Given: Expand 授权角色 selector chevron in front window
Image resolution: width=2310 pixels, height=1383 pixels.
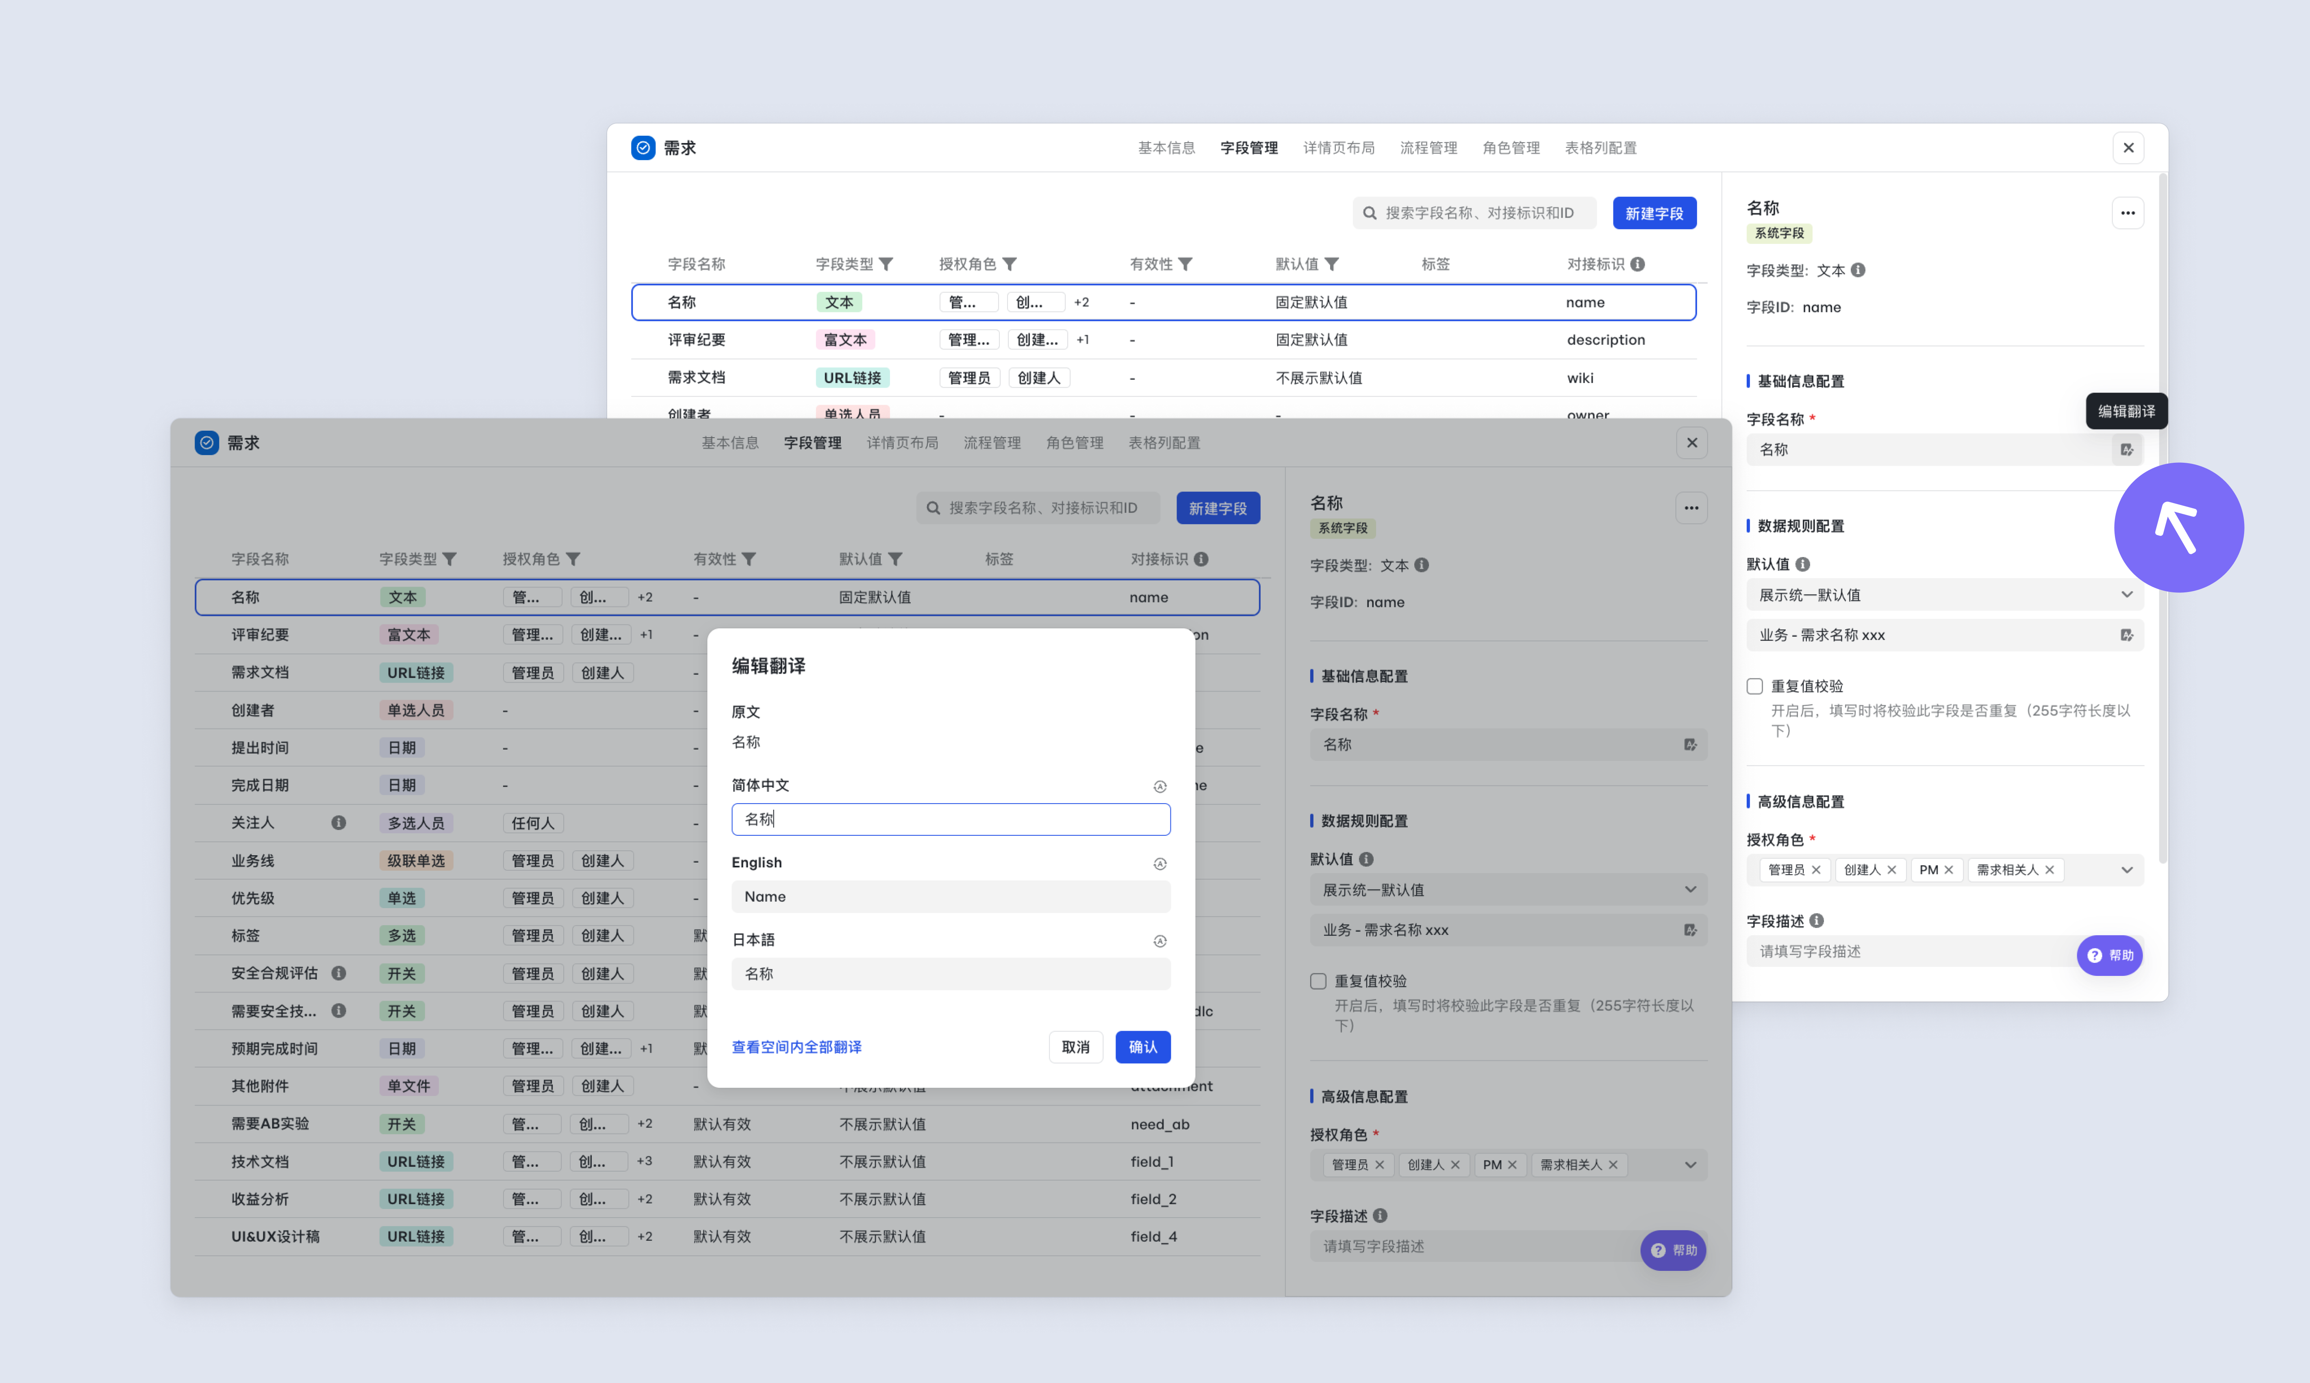Looking at the screenshot, I should click(1691, 1165).
